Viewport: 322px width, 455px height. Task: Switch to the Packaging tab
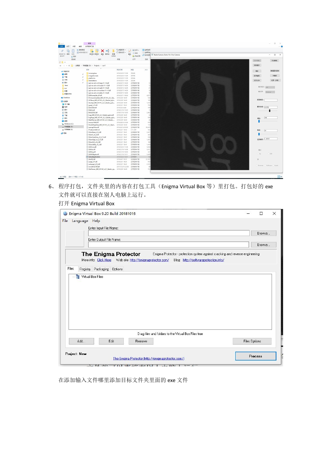[x=101, y=269]
